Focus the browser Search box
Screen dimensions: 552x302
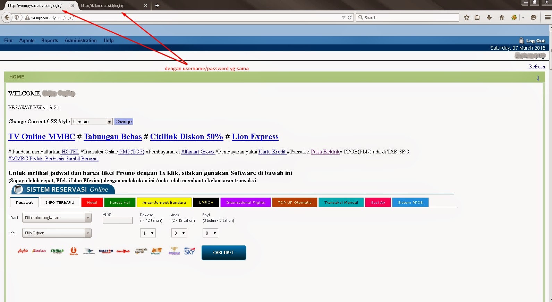pos(408,17)
